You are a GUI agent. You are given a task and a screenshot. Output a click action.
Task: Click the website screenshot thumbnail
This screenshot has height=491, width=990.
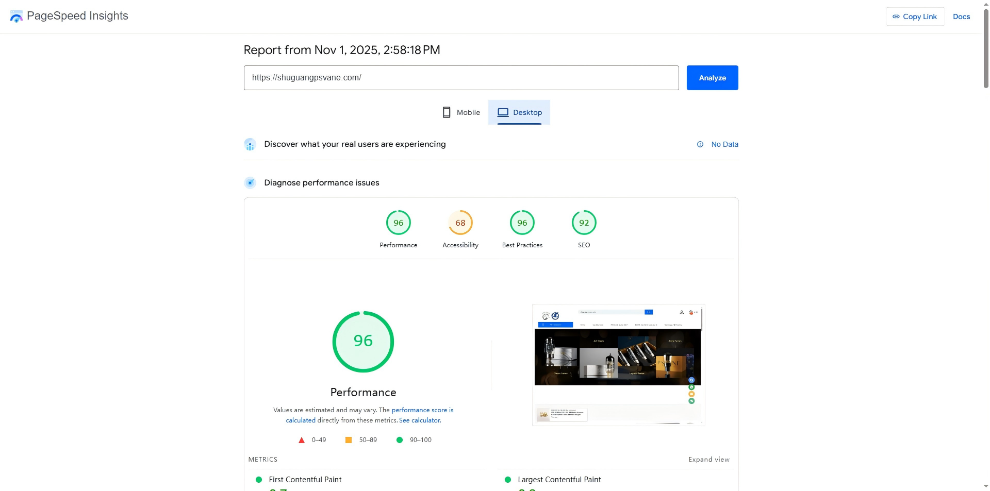tap(618, 365)
